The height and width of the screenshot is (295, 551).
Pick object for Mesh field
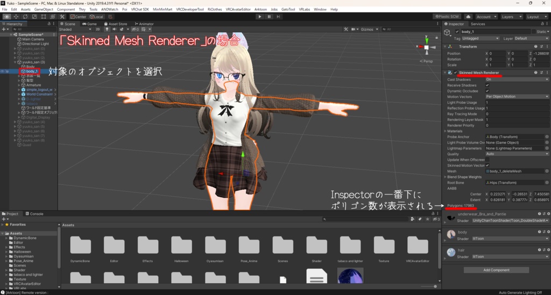547,171
